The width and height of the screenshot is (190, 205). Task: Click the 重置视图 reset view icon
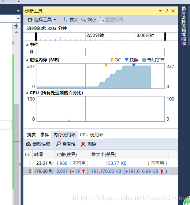point(111,20)
